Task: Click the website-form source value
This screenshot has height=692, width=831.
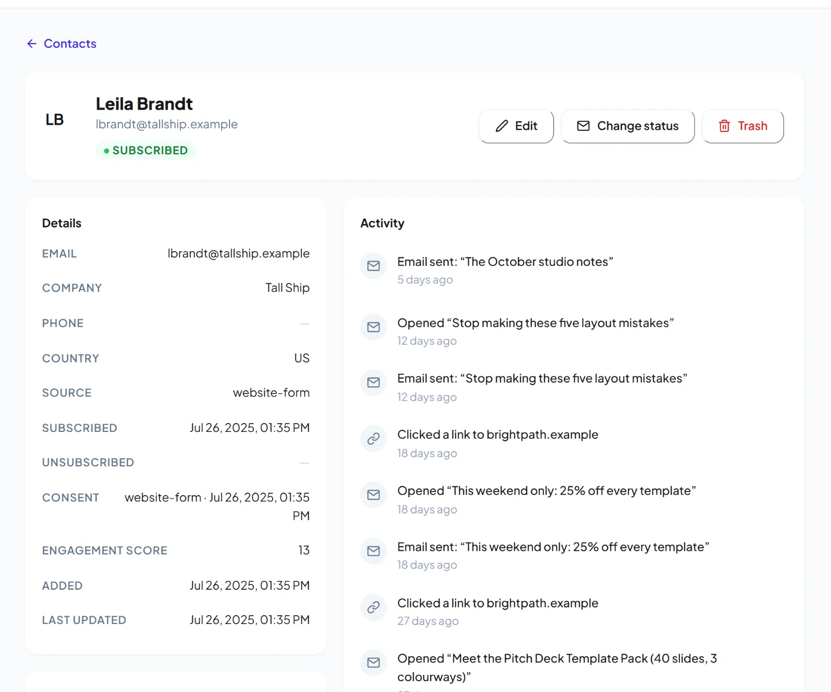Action: (x=271, y=393)
